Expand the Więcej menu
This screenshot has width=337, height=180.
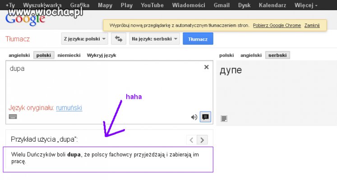[306, 5]
